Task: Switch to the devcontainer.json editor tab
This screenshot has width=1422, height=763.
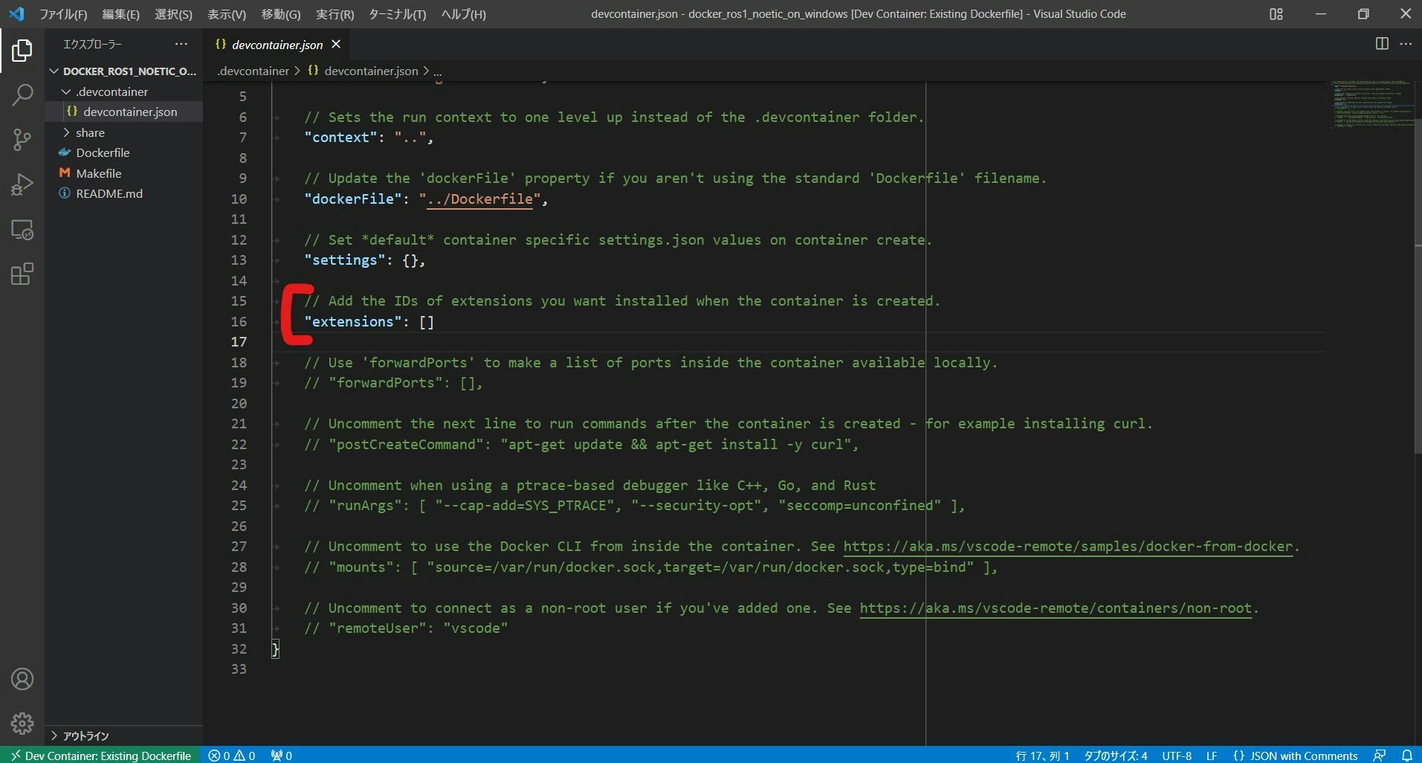Action: [276, 45]
